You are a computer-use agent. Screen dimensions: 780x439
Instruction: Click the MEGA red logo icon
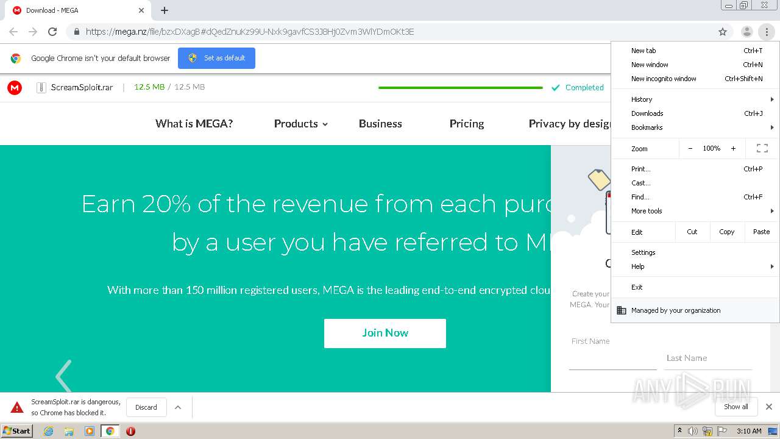15,88
